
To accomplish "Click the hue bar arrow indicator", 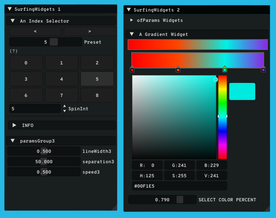I will pos(223,116).
